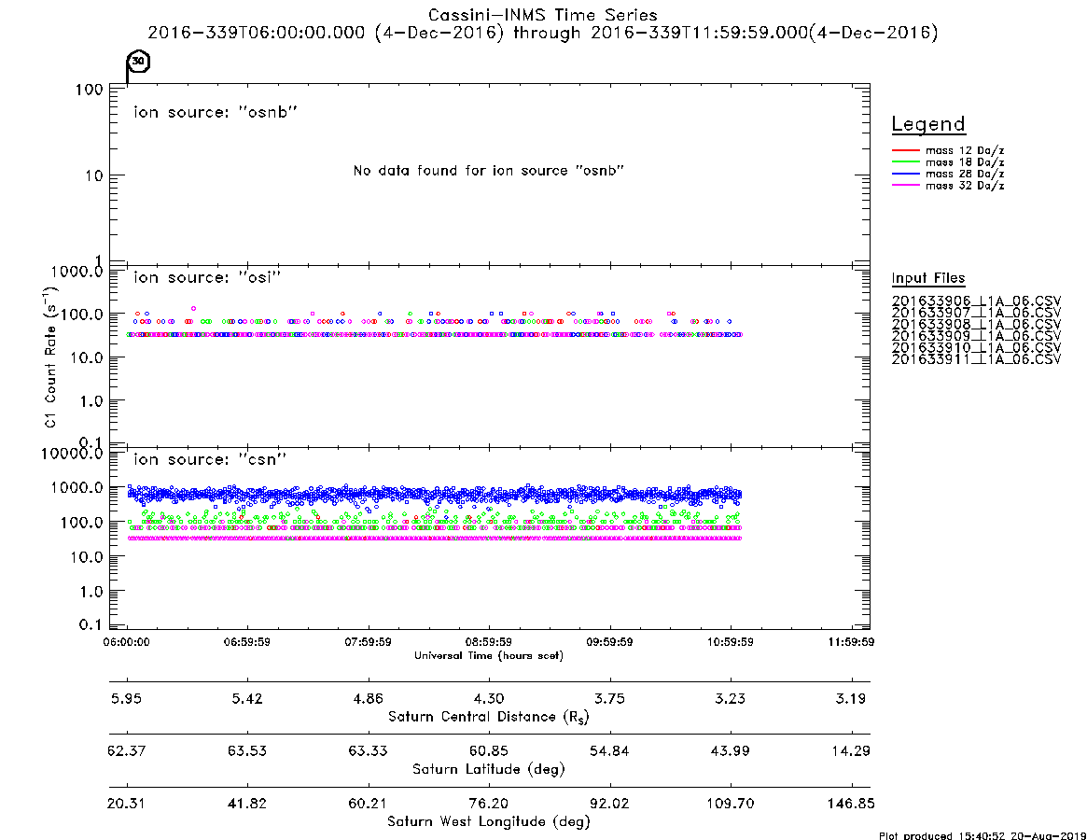Click the 'ion source: "osnb"' panel label
Image resolution: width=1087 pixels, height=840 pixels.
pyautogui.click(x=216, y=112)
